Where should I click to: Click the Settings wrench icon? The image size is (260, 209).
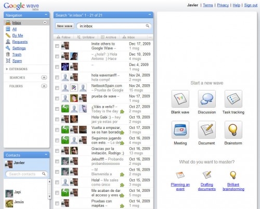click(x=8, y=48)
